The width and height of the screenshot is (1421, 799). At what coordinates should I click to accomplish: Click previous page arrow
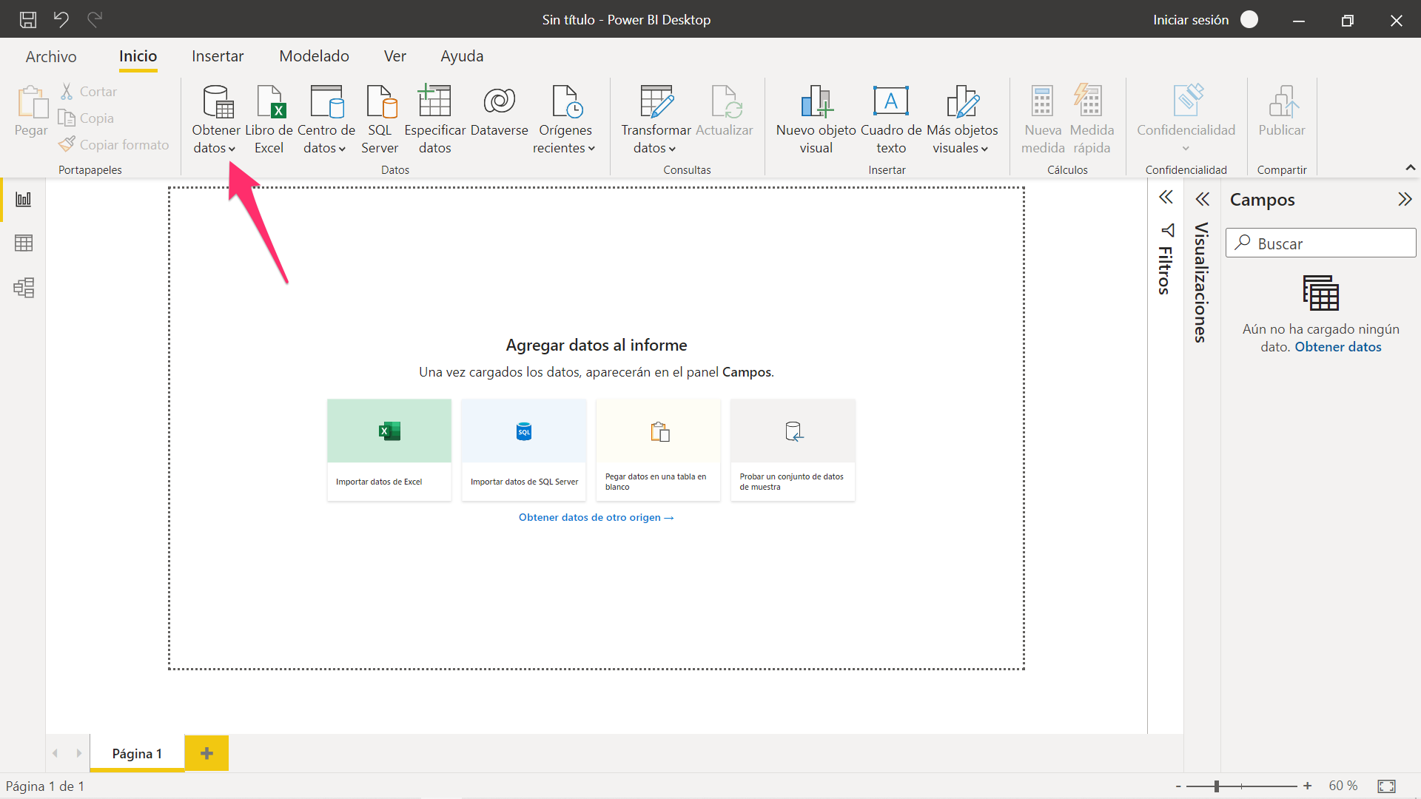click(x=55, y=753)
